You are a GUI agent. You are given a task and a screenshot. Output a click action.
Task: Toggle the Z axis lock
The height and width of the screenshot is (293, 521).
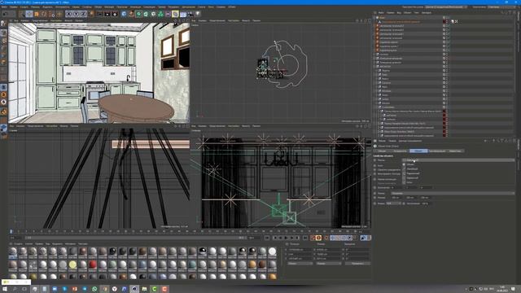pos(83,14)
